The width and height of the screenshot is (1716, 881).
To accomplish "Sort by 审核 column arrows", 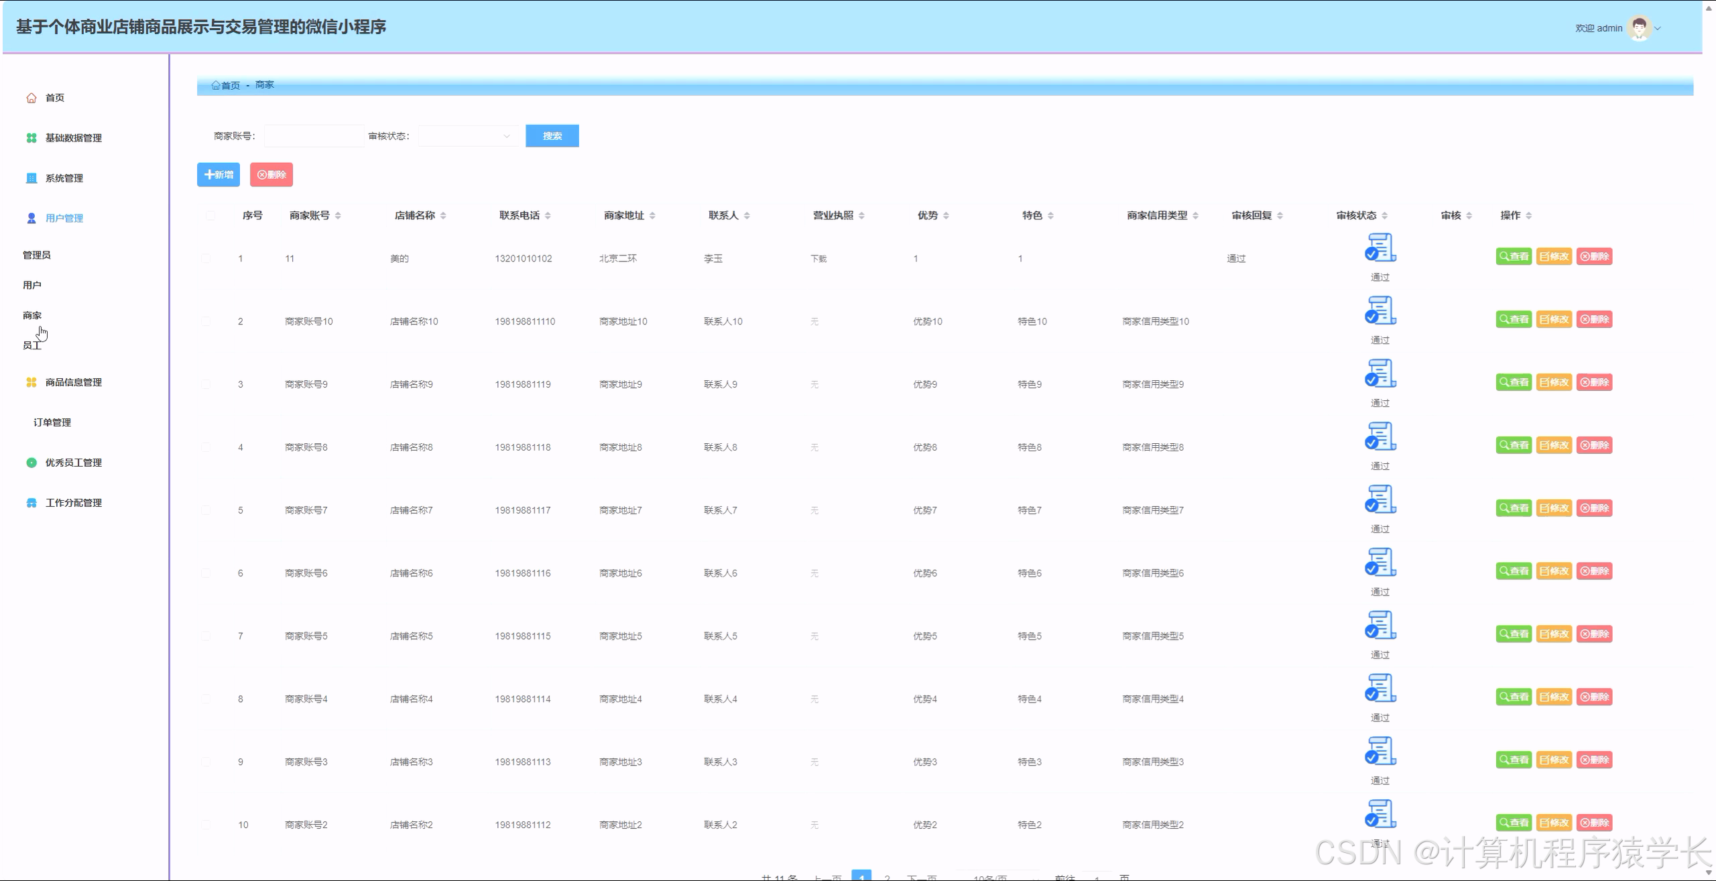I will (x=1469, y=216).
